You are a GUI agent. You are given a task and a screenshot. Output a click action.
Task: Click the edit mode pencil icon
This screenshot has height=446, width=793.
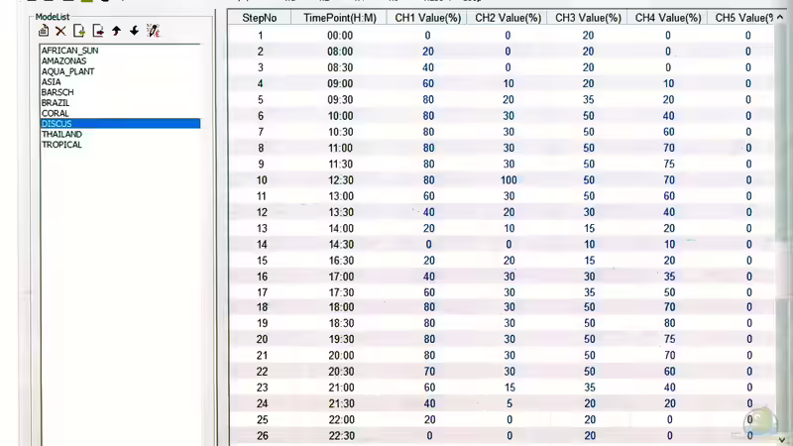pos(153,31)
